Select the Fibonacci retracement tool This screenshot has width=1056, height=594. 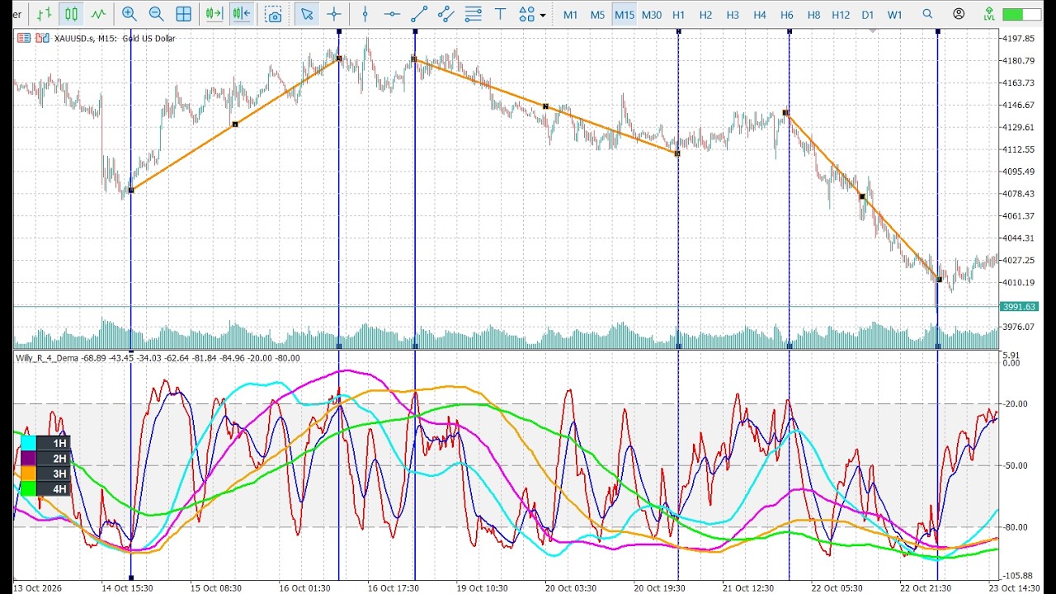(x=474, y=14)
